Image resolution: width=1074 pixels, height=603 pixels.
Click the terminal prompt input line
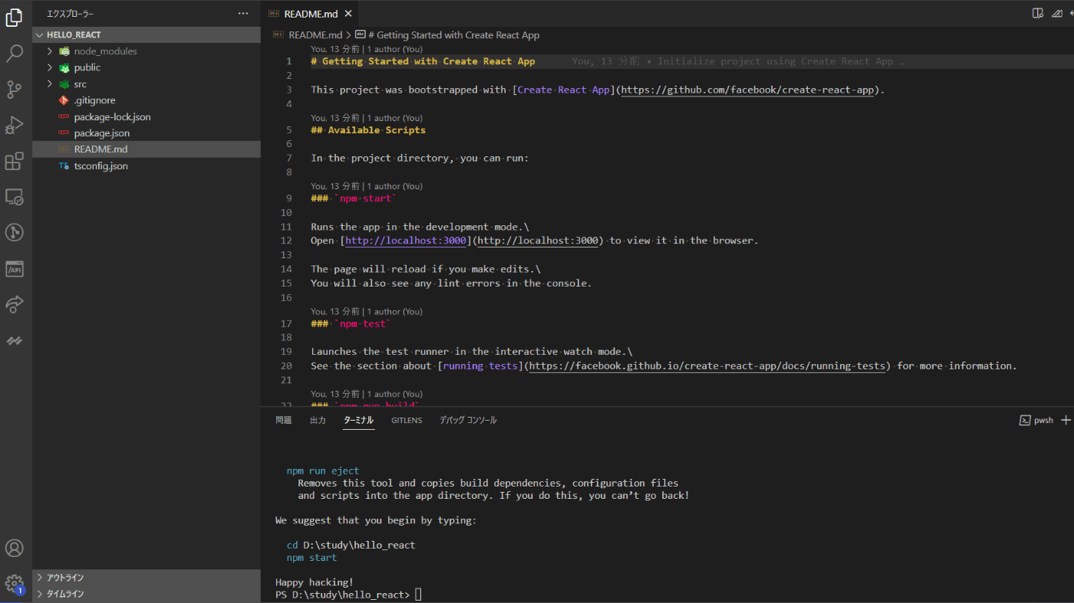(x=348, y=595)
